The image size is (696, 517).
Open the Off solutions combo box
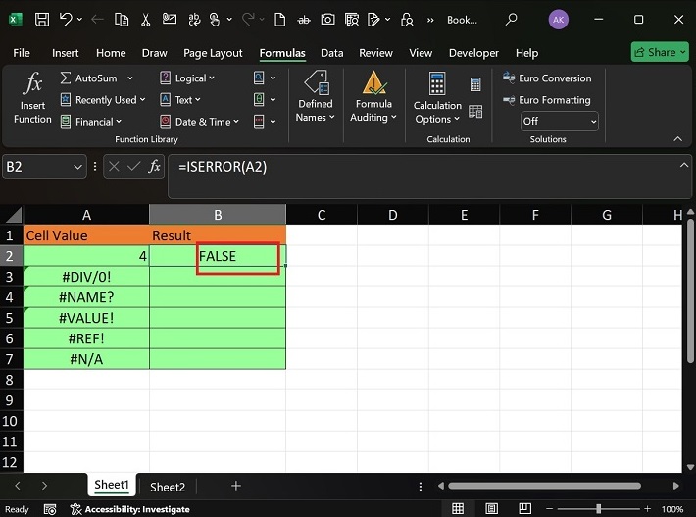pos(559,121)
